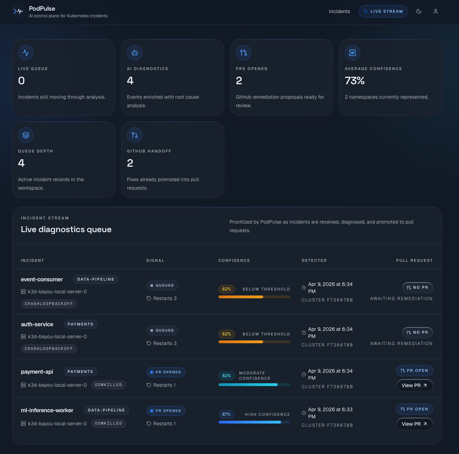Click the Queue Depth layers icon
Screen dimensions: 459x454
(26, 135)
